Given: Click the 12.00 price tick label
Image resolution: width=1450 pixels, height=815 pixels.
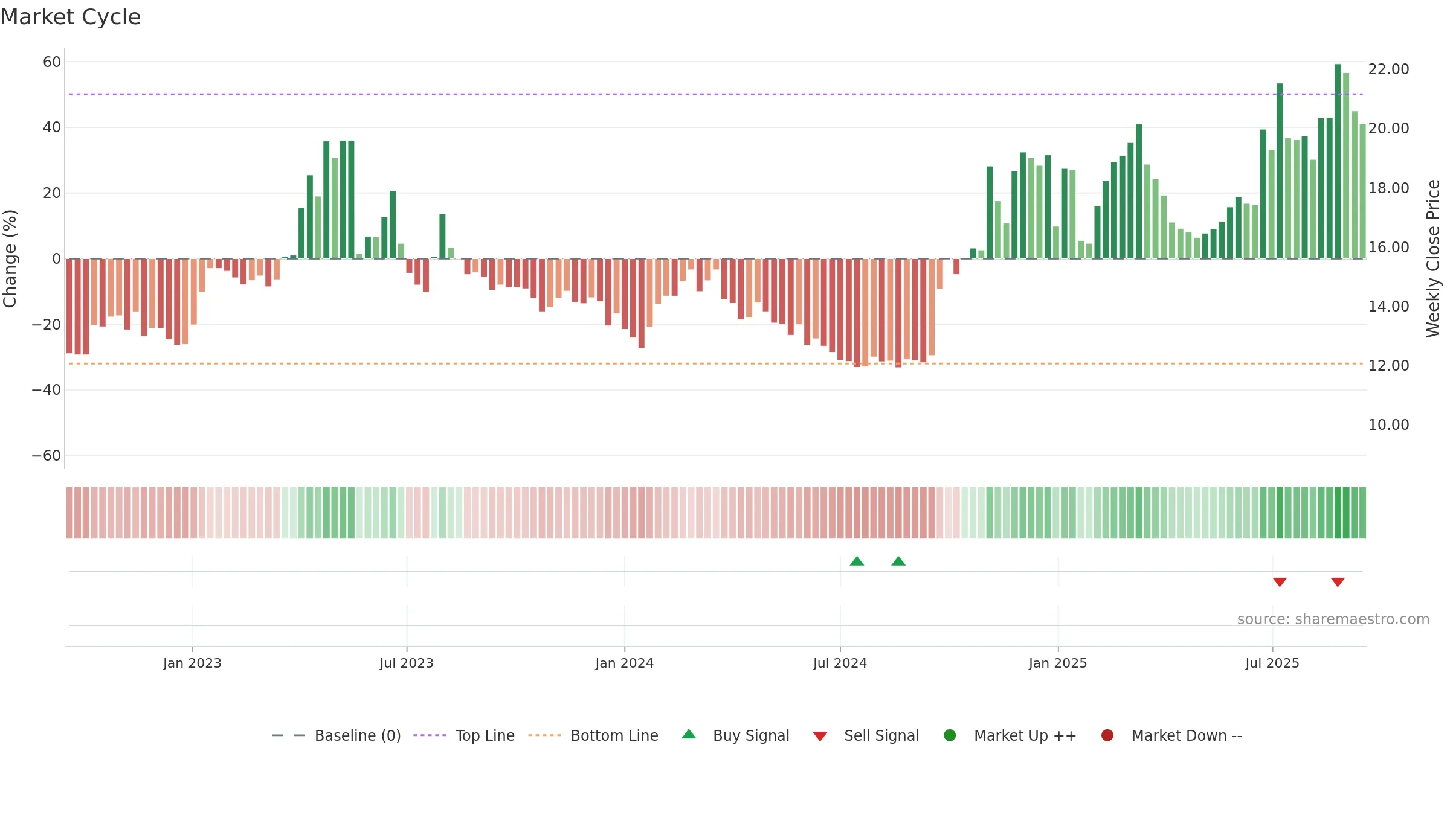Looking at the screenshot, I should pyautogui.click(x=1388, y=365).
